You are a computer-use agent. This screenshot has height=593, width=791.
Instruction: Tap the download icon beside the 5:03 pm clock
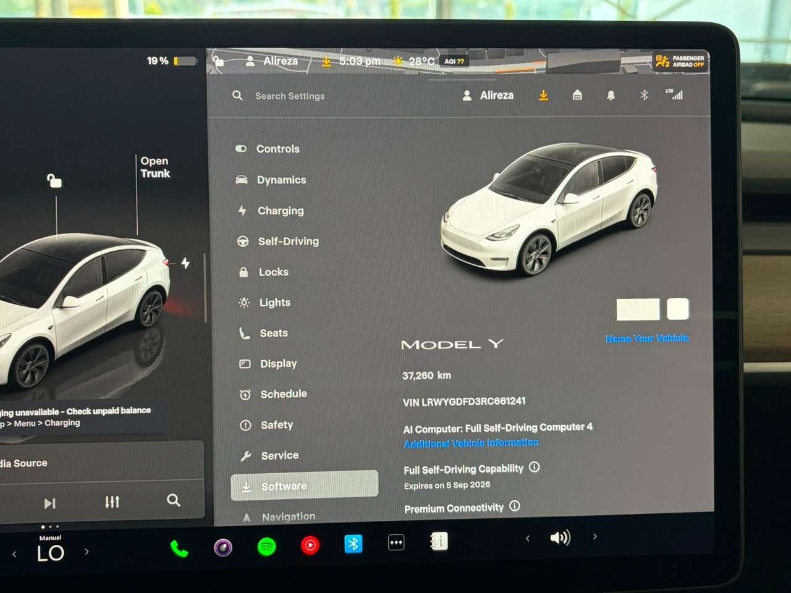(326, 61)
